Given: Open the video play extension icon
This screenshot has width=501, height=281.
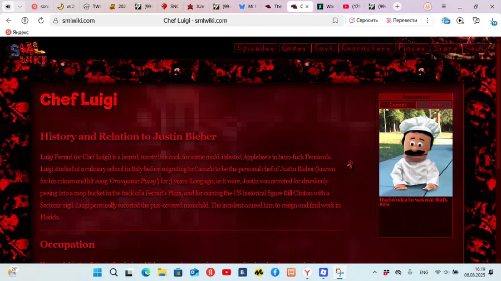Looking at the screenshot, I should [x=460, y=21].
